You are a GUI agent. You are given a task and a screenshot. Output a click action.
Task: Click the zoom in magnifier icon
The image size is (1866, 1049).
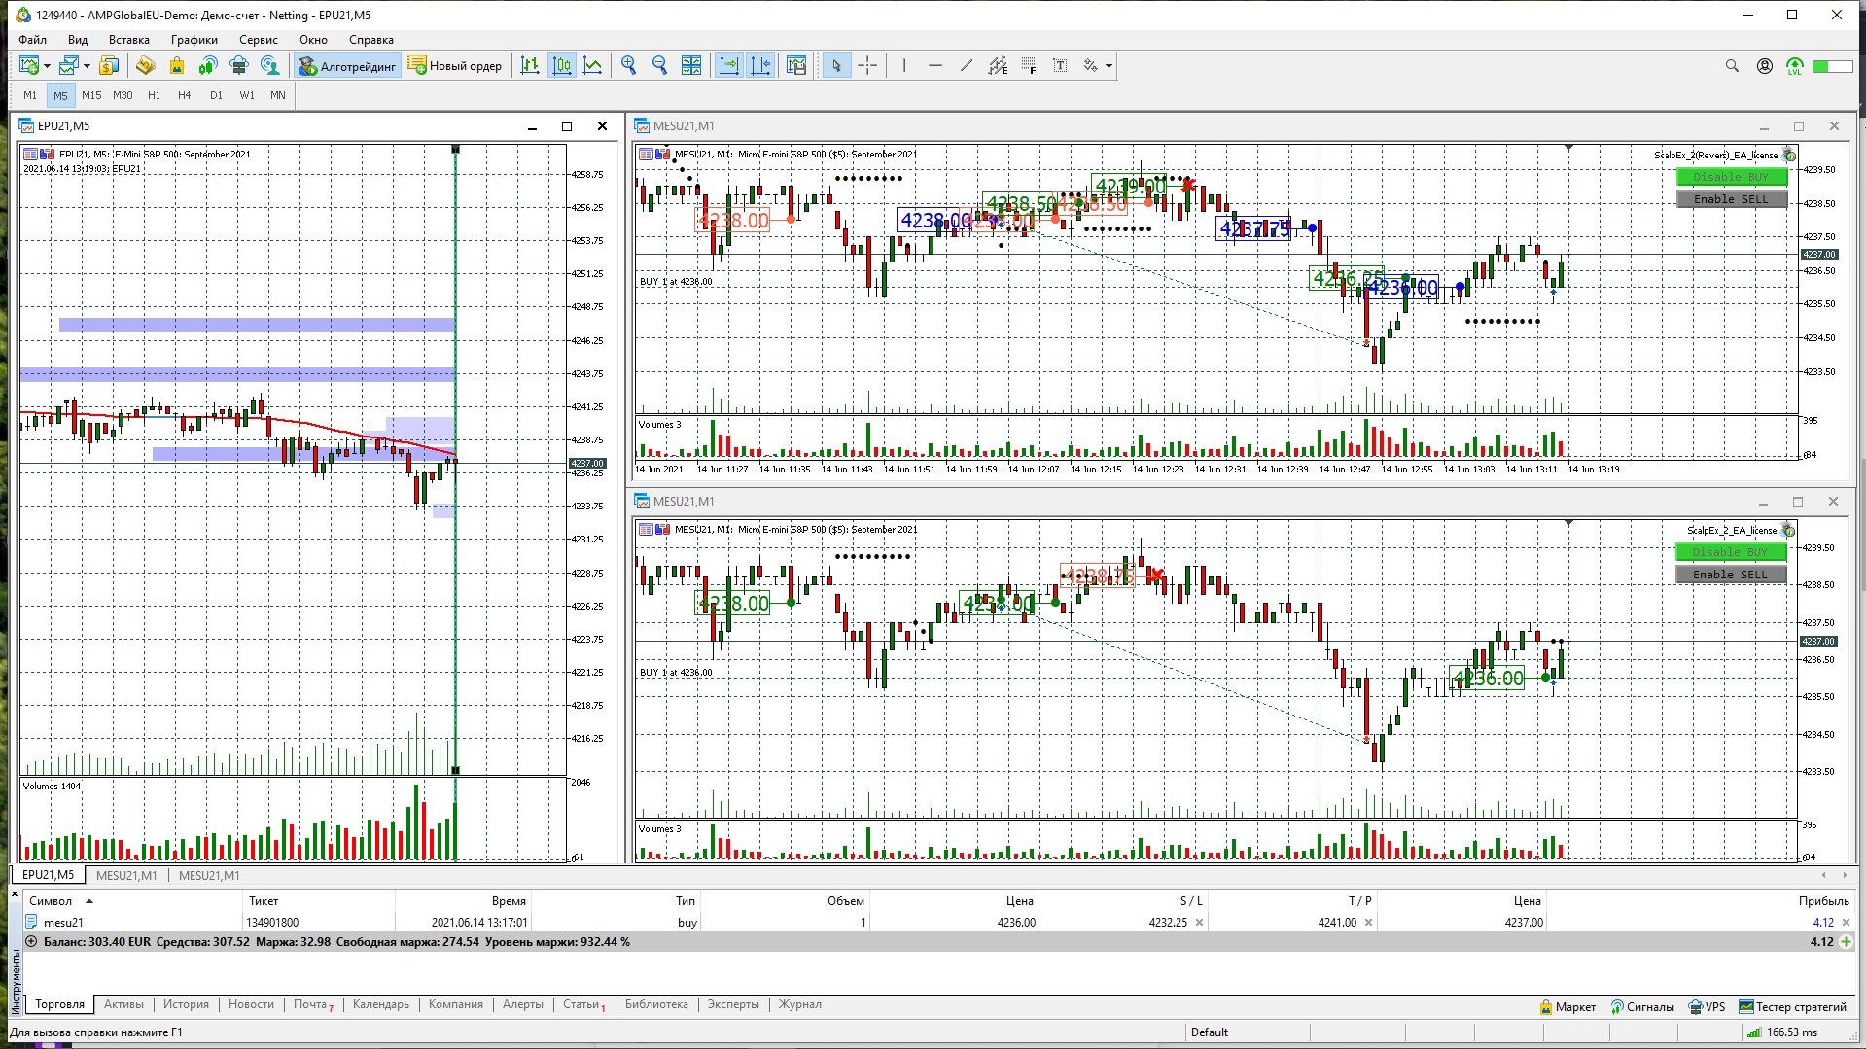pos(628,65)
